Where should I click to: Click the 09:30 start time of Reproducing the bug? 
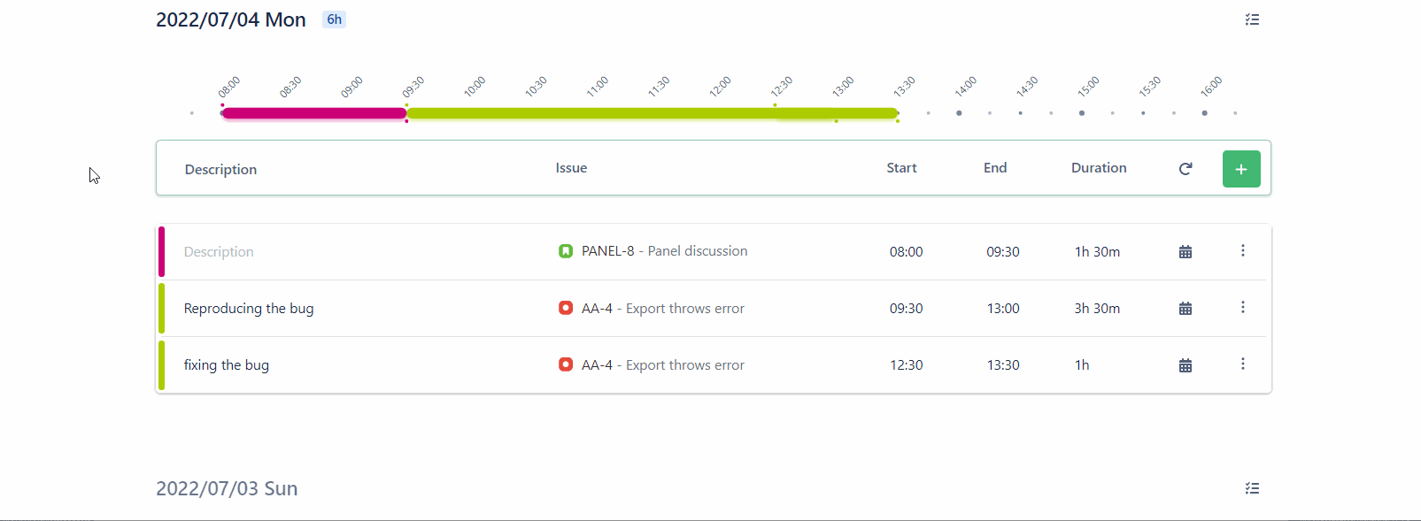(906, 309)
